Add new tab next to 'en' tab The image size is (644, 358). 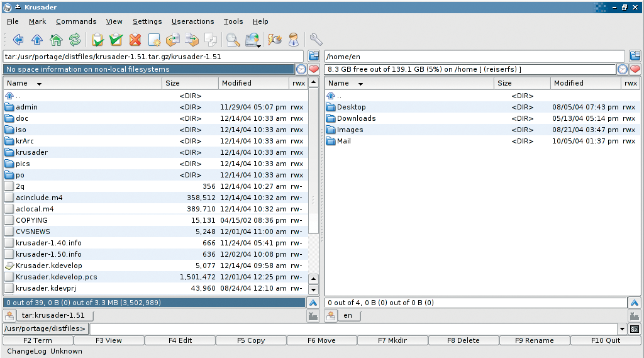[331, 316]
